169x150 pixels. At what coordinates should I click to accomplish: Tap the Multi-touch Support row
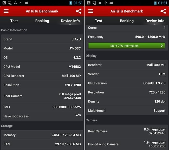point(127,110)
